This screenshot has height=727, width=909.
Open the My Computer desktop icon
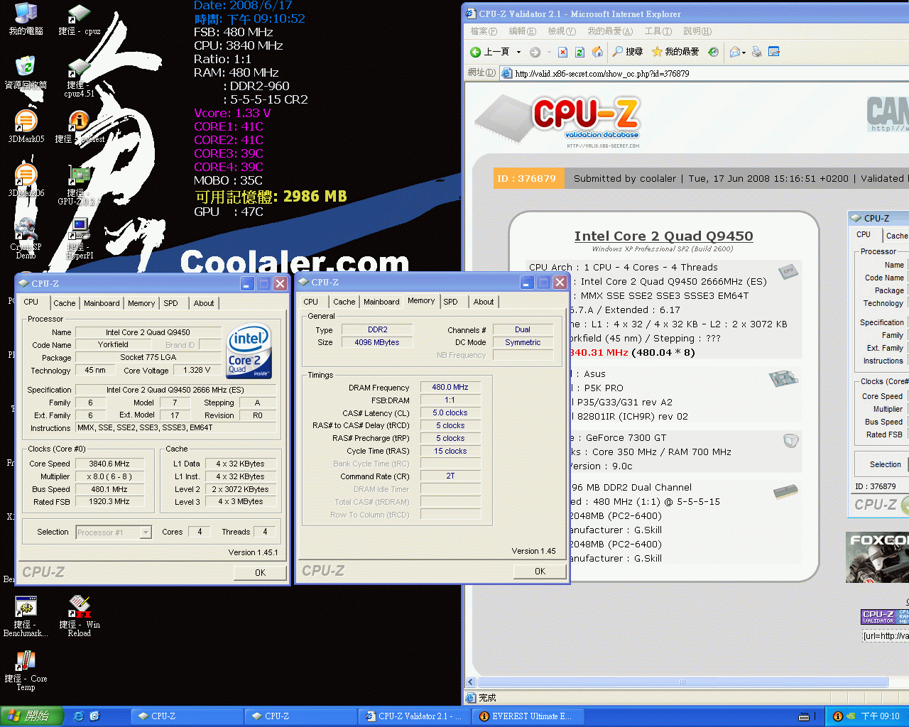26,19
